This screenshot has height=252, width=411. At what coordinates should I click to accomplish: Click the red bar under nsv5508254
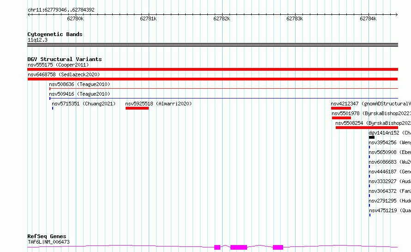click(x=367, y=128)
